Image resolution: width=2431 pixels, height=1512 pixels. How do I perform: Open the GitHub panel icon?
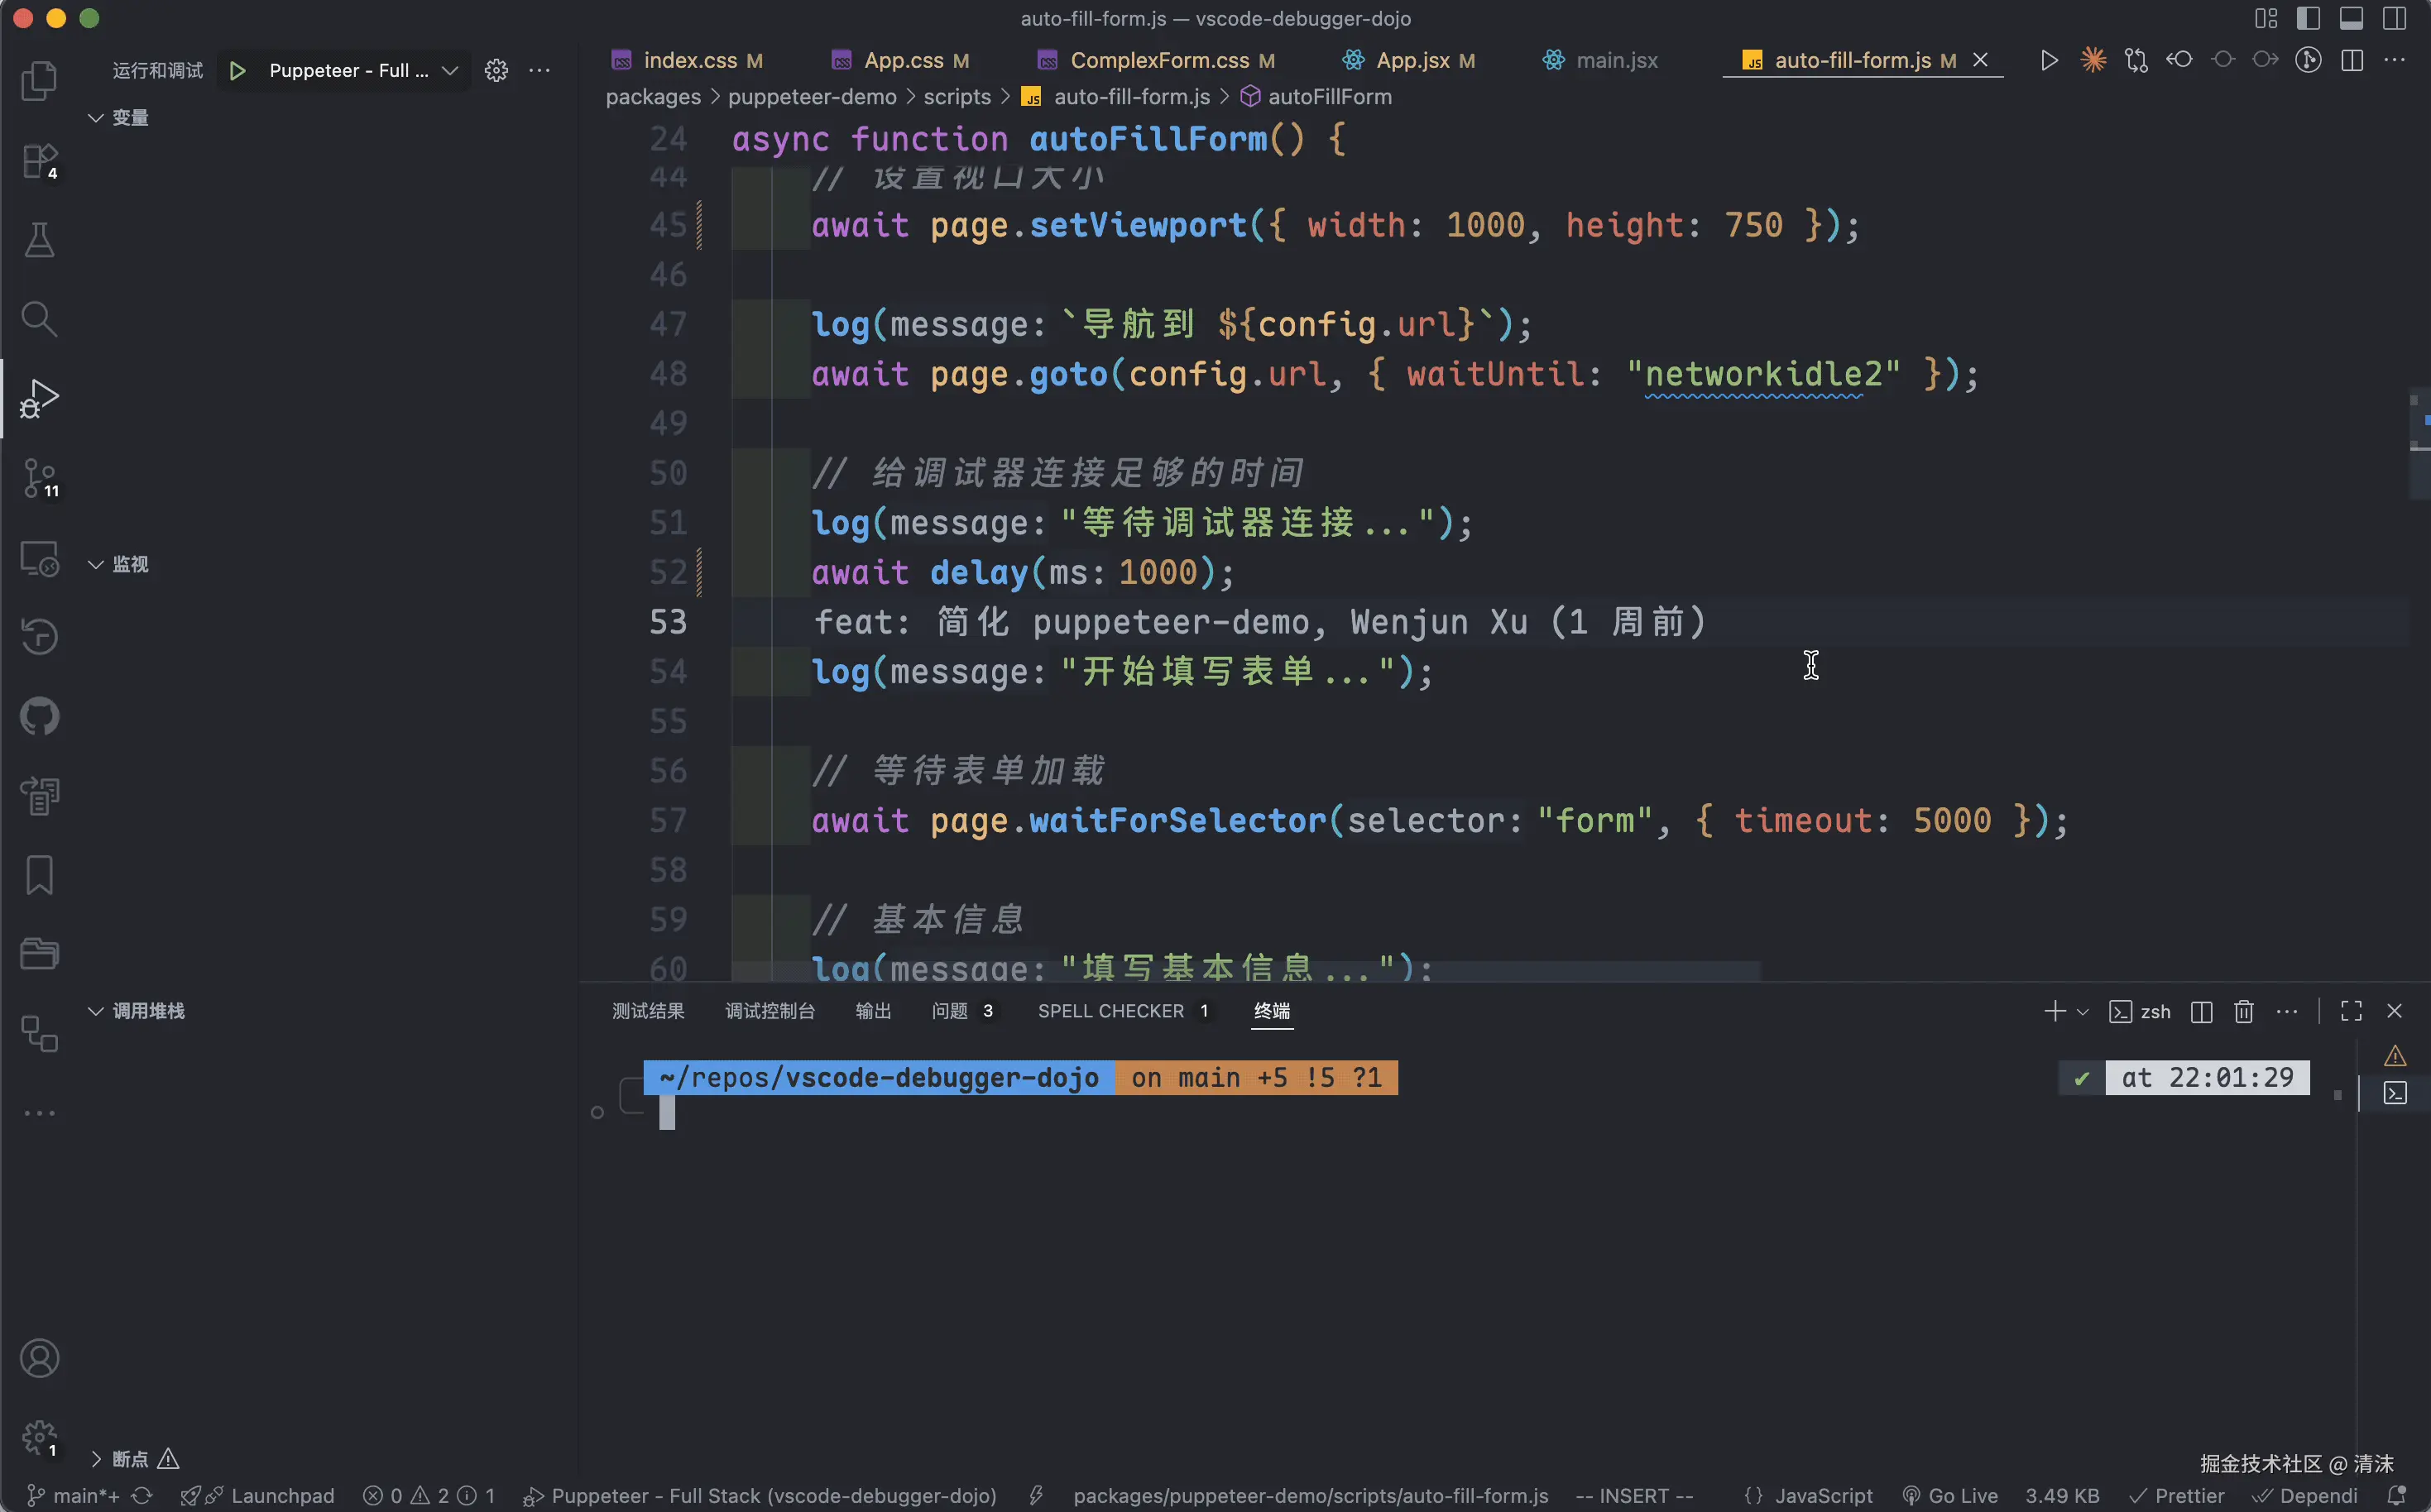pos(39,716)
